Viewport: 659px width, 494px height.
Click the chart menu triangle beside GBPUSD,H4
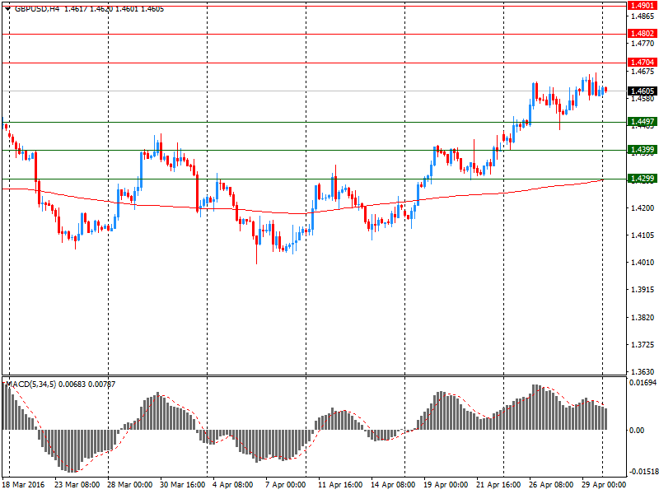click(7, 9)
